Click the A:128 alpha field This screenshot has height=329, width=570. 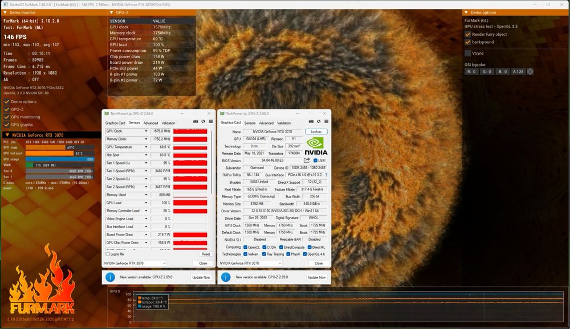click(x=518, y=72)
